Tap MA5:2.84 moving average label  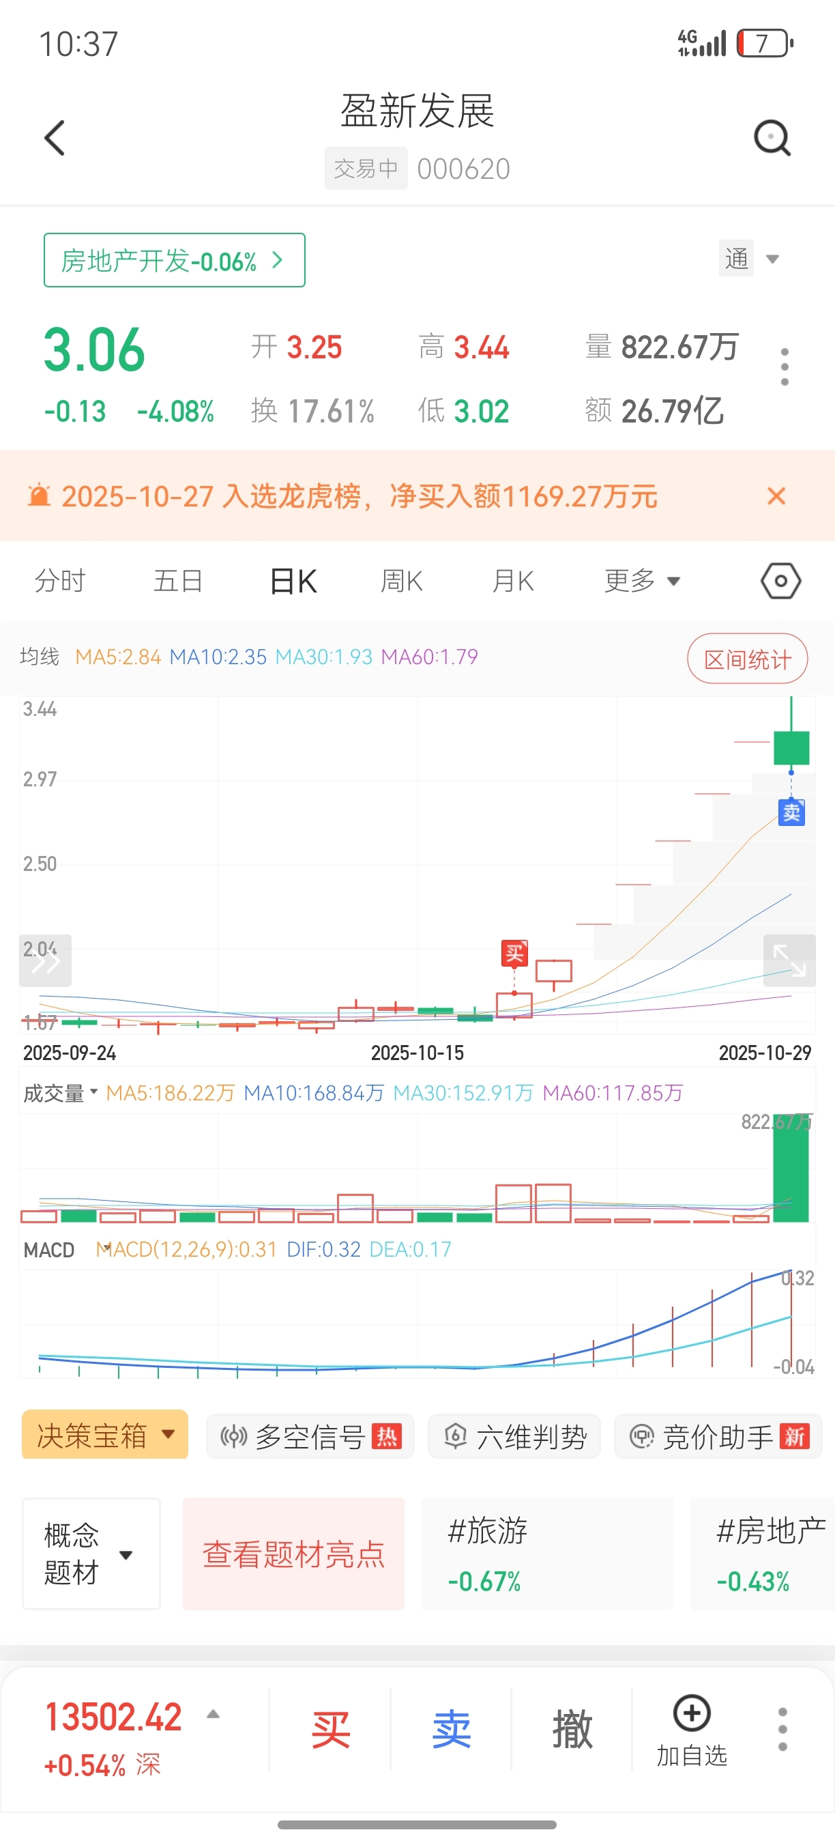[x=118, y=657]
